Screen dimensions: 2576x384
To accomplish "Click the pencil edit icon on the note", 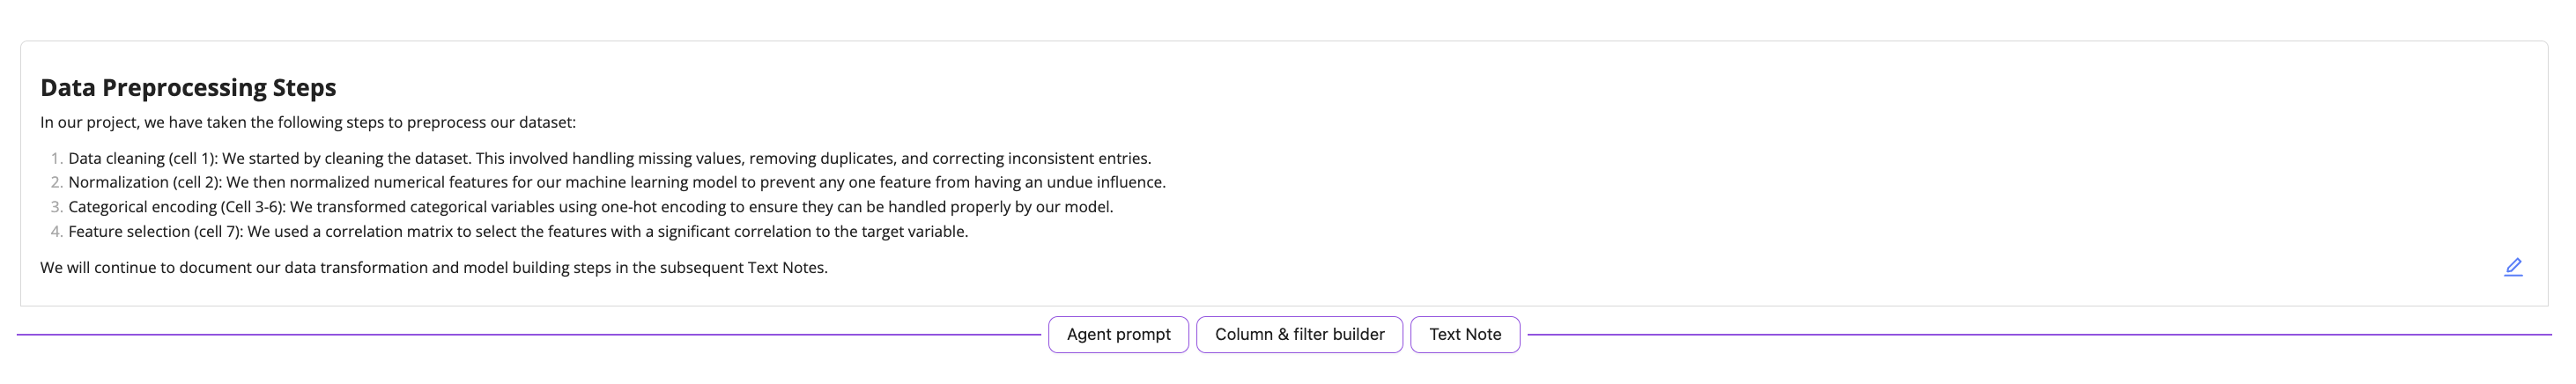I will (x=2513, y=267).
